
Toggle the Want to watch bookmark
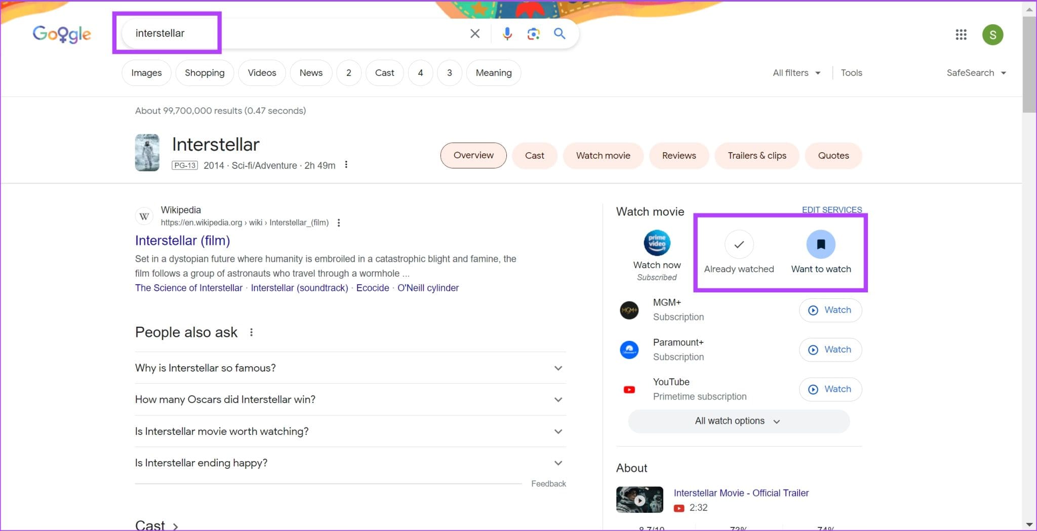(x=821, y=244)
